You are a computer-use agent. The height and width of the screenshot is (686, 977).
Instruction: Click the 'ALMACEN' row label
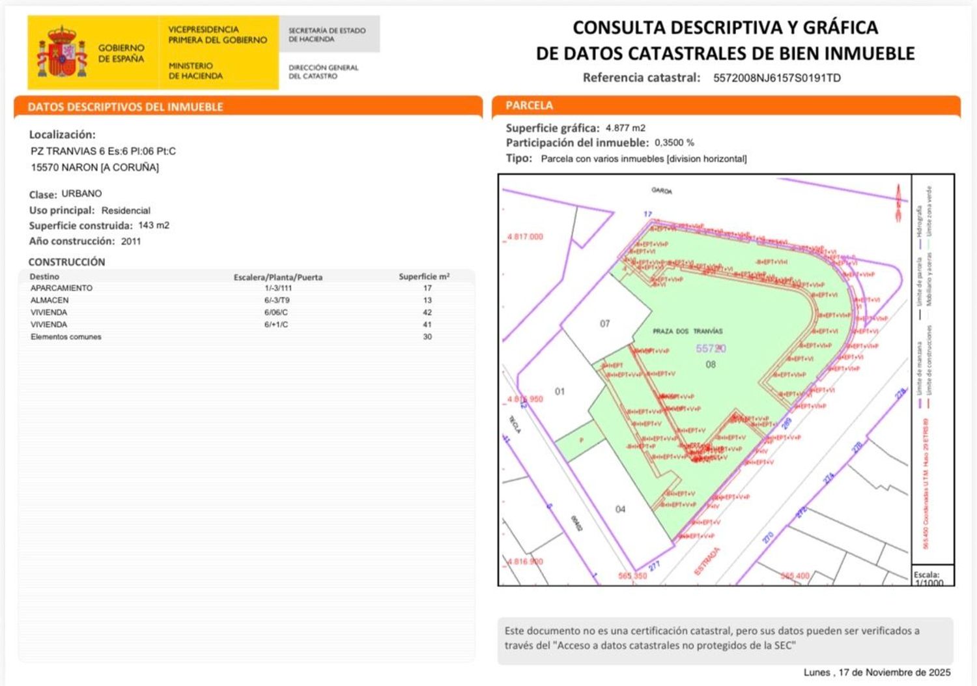[50, 300]
